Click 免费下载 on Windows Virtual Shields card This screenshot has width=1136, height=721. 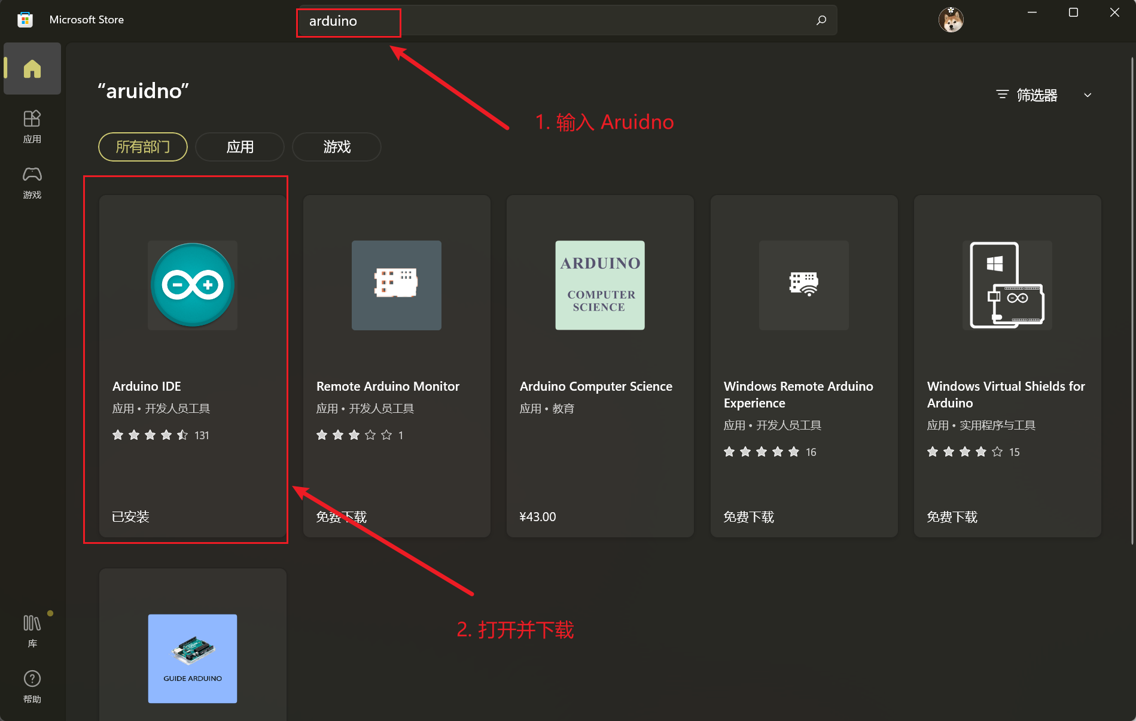click(x=952, y=517)
